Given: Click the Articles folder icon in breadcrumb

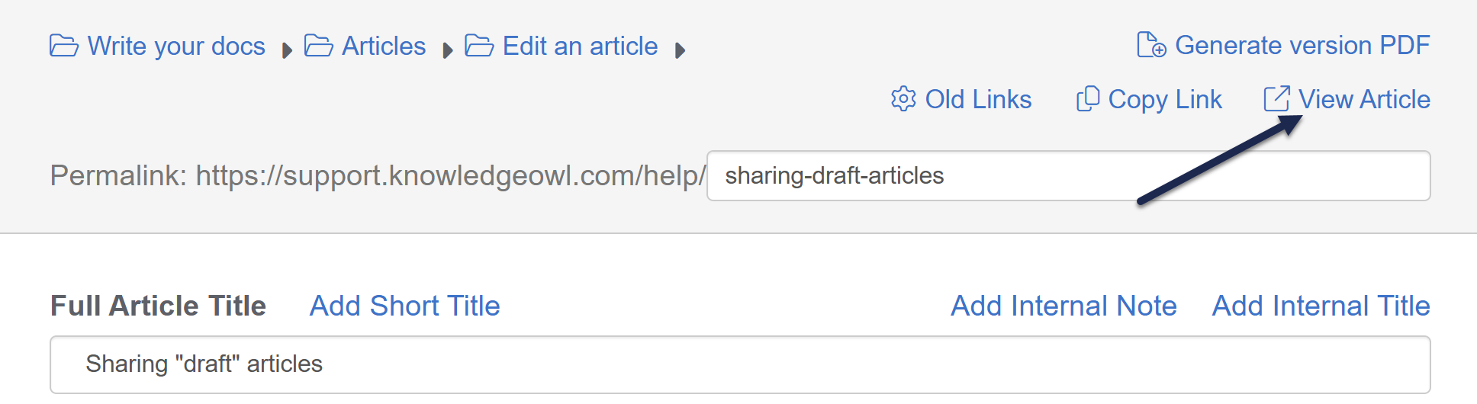Looking at the screenshot, I should point(318,46).
